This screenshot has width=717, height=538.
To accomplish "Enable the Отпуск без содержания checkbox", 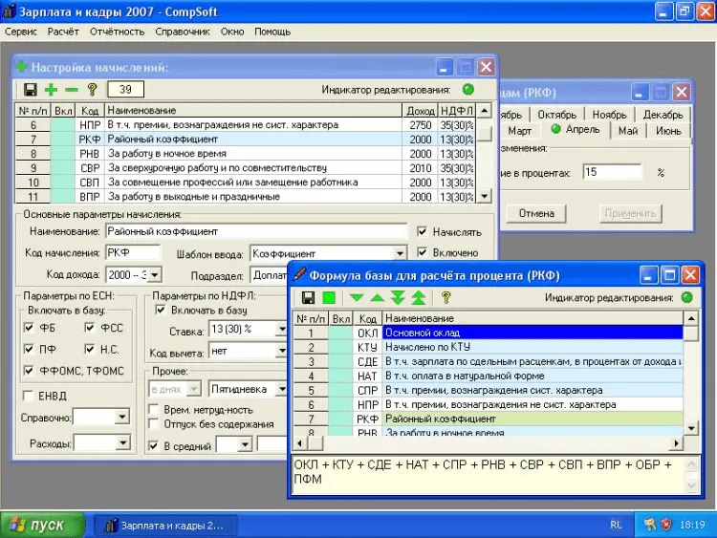I will [155, 424].
